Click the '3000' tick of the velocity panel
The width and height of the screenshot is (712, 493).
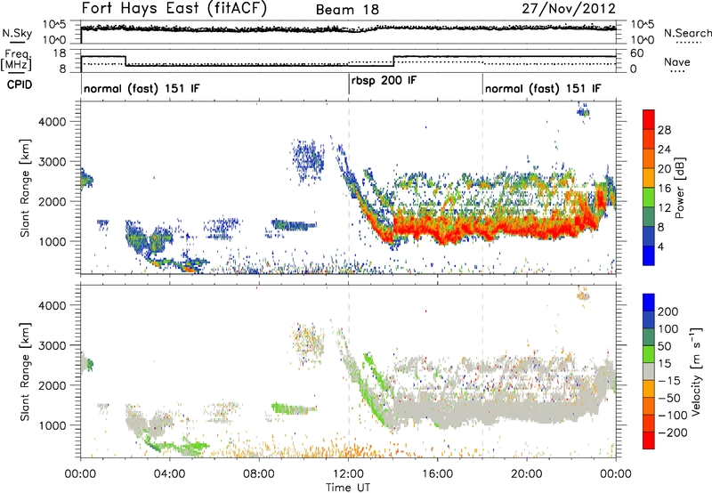(x=52, y=345)
